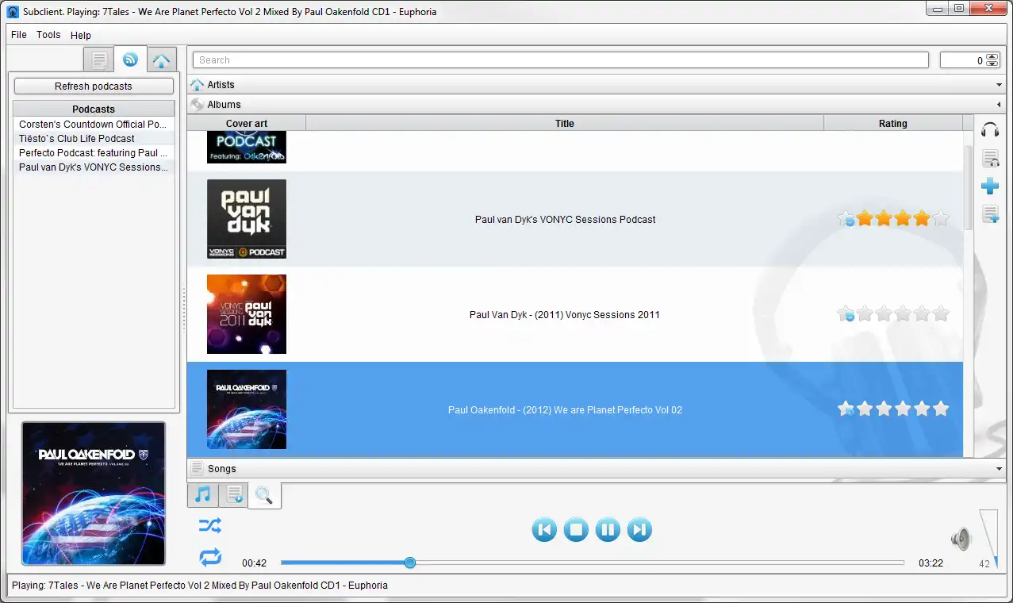Select the Paul Van Dyk Vonyc Sessions 2011 title
This screenshot has height=603, width=1013.
(565, 315)
